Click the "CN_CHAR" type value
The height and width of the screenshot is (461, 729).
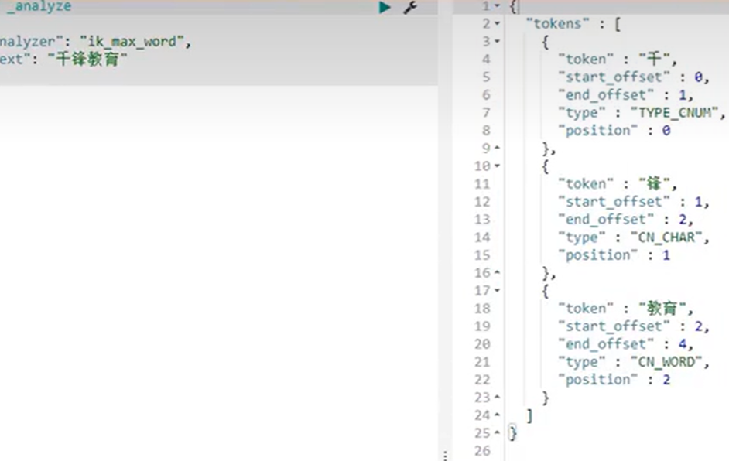click(x=666, y=237)
